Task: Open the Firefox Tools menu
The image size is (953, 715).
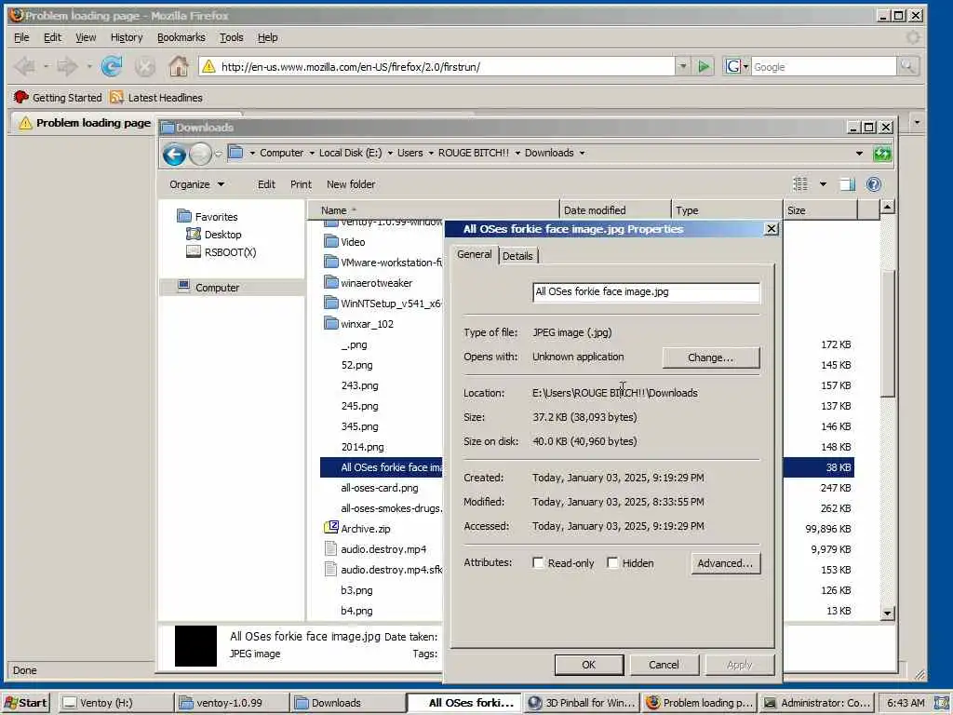Action: [x=231, y=37]
